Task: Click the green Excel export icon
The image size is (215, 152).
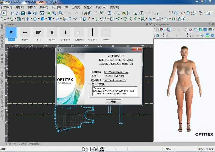Action: tap(49, 13)
